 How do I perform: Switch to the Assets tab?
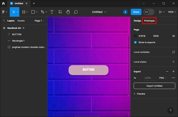[21, 21]
